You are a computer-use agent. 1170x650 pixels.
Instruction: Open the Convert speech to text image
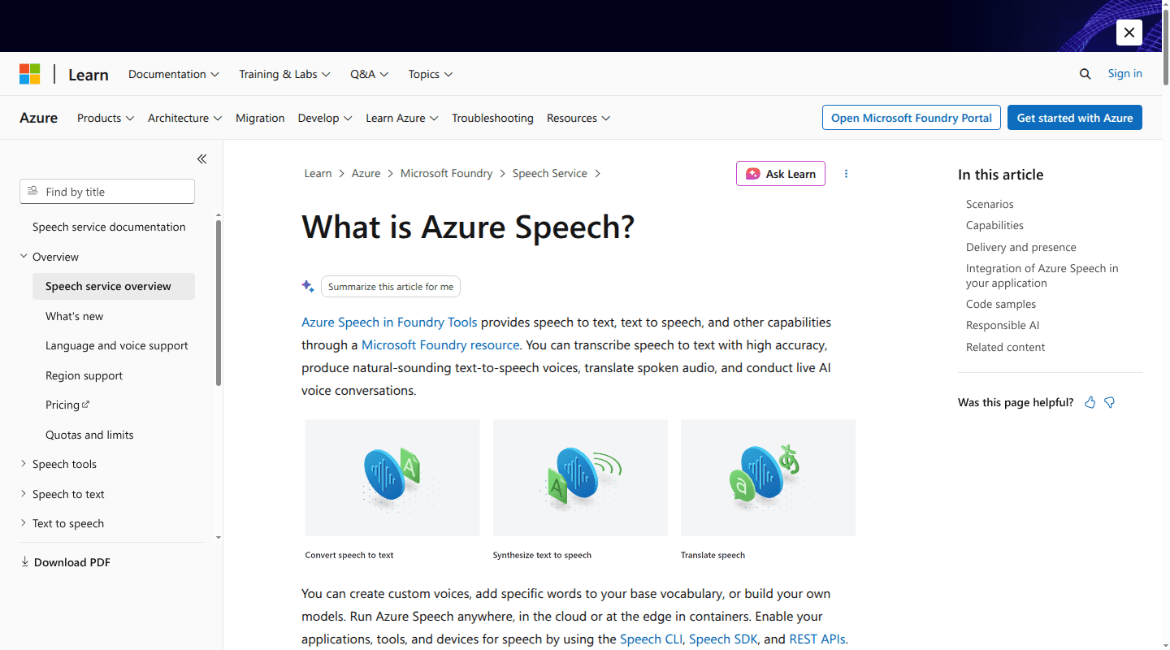pos(392,478)
